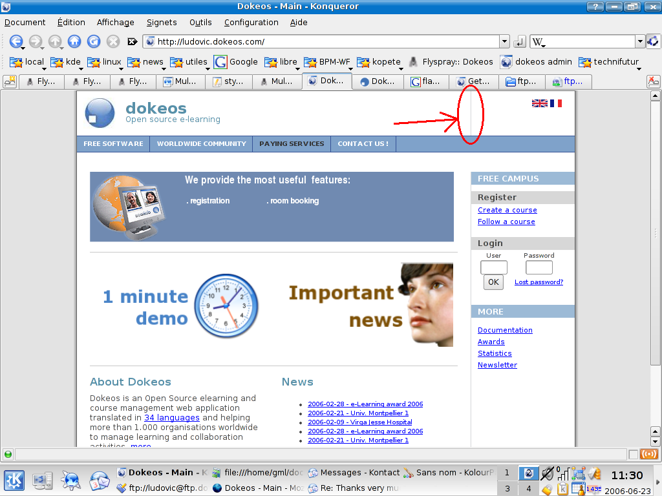Viewport: 662px width, 496px height.
Task: Switch to virtual desktop 3
Action: tap(507, 488)
